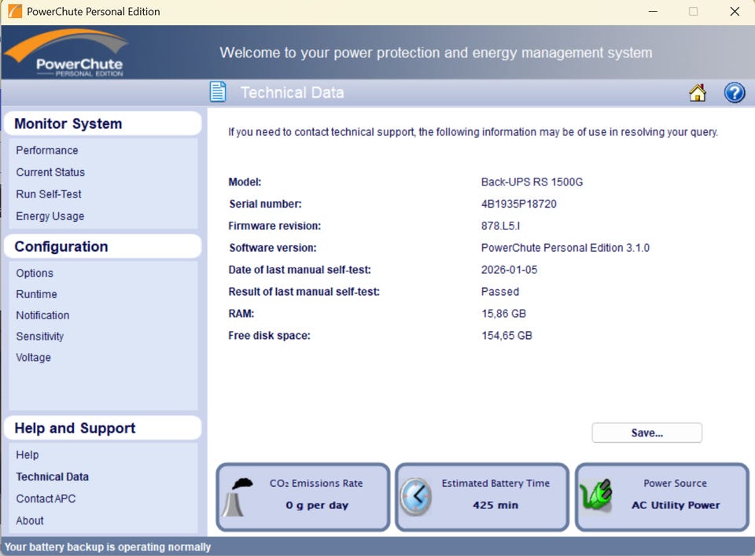Go to Current Status
The width and height of the screenshot is (755, 556).
pyautogui.click(x=50, y=172)
